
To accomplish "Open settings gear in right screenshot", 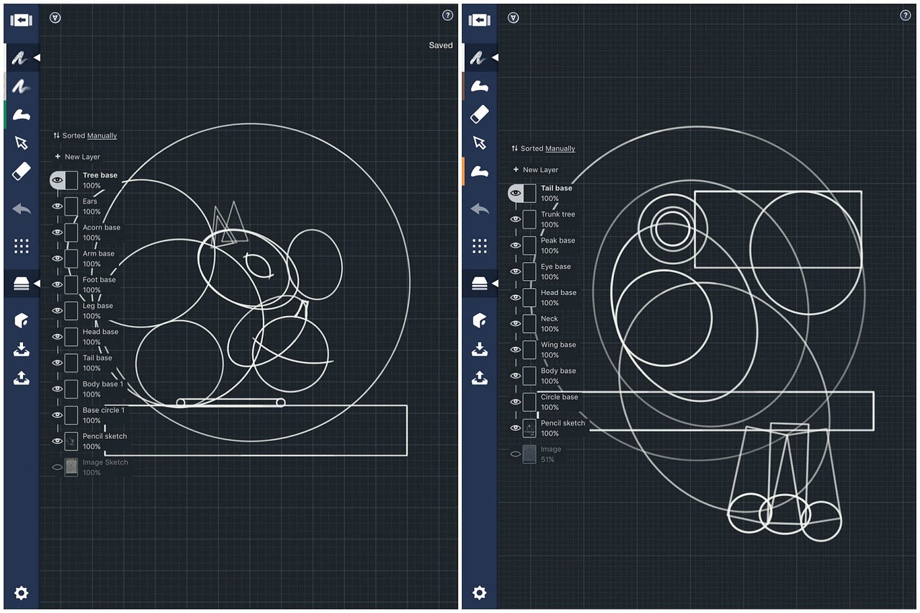I will [x=480, y=593].
